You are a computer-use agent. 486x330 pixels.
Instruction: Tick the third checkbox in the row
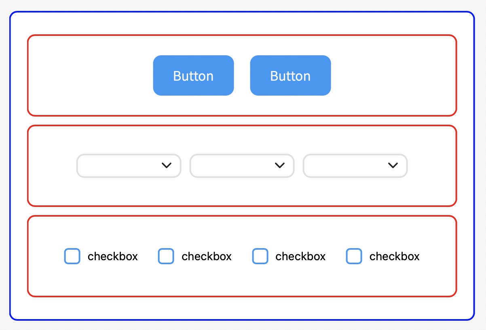(x=260, y=256)
